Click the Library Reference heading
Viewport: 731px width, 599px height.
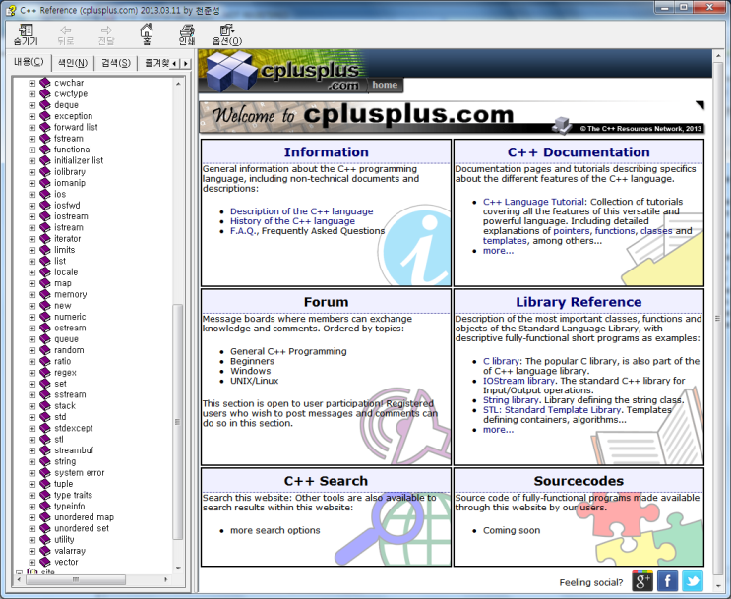(579, 302)
